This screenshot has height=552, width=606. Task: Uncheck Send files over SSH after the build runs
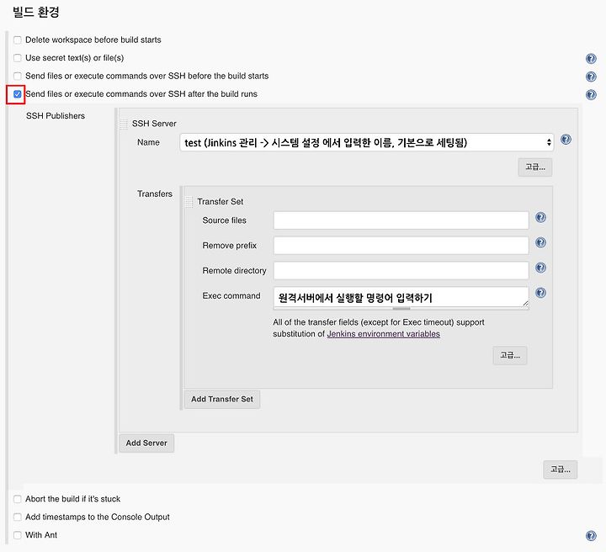pyautogui.click(x=18, y=94)
